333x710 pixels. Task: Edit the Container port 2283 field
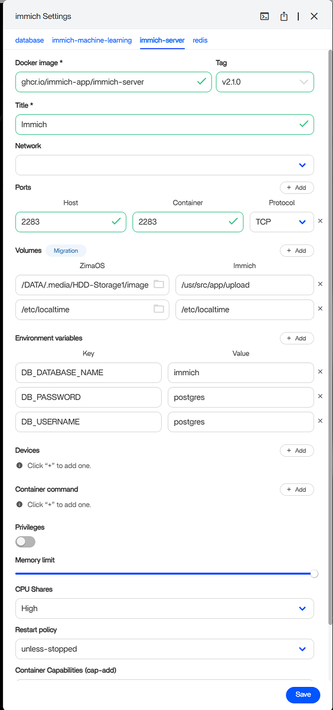(188, 222)
